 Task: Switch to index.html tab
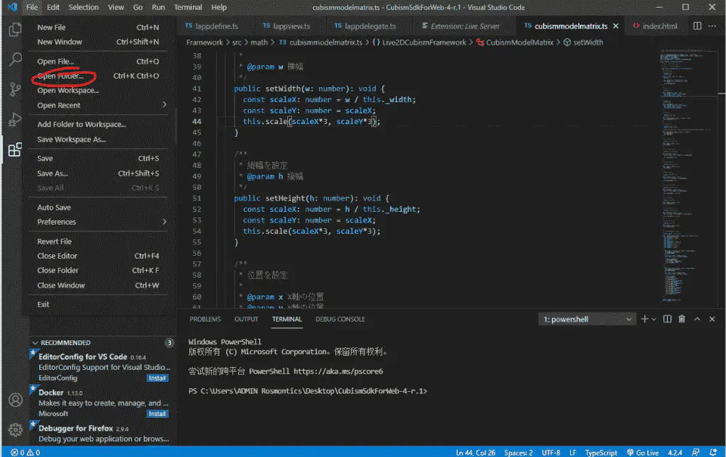point(654,26)
